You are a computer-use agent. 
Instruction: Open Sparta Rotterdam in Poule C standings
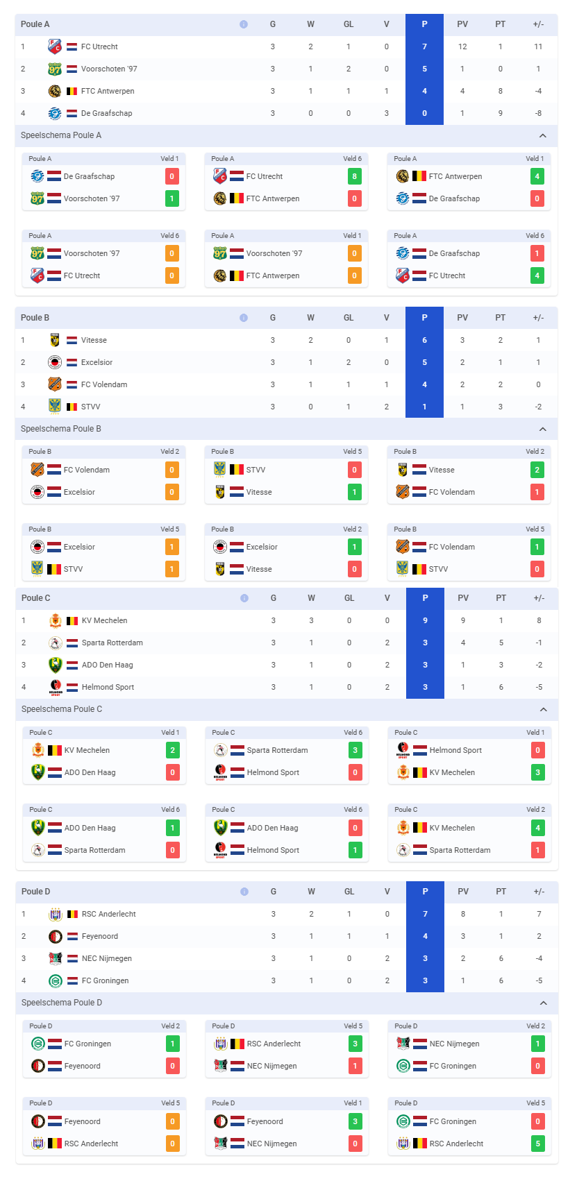click(x=112, y=643)
